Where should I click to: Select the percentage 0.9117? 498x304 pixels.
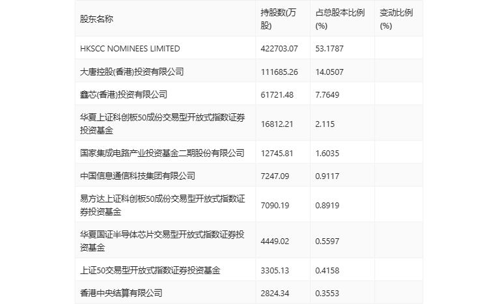point(327,176)
